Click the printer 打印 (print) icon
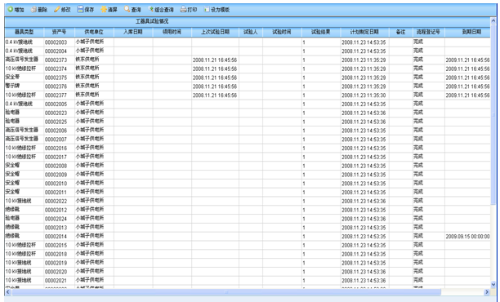The width and height of the screenshot is (500, 302). point(183,10)
